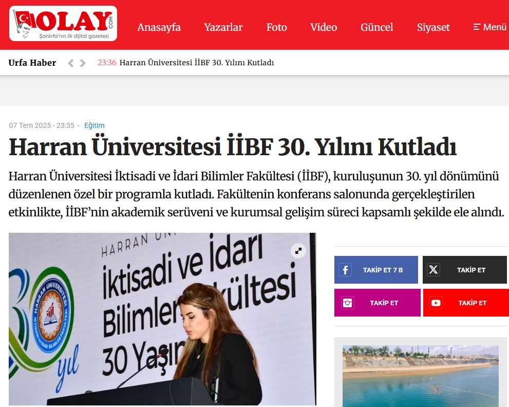
Task: Expand the article photo to fullscreen
Action: pyautogui.click(x=298, y=251)
